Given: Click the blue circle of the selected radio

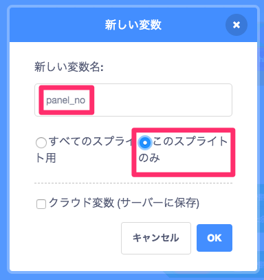Looking at the screenshot, I should (145, 143).
